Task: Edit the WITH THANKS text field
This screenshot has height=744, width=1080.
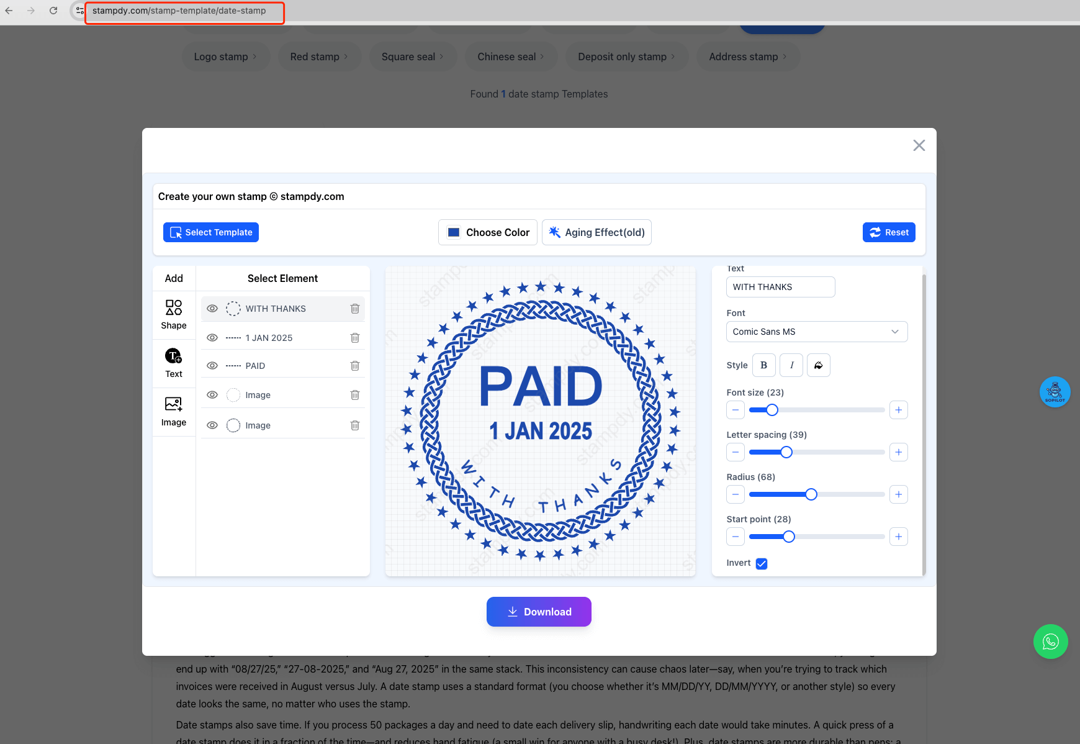Action: tap(780, 287)
